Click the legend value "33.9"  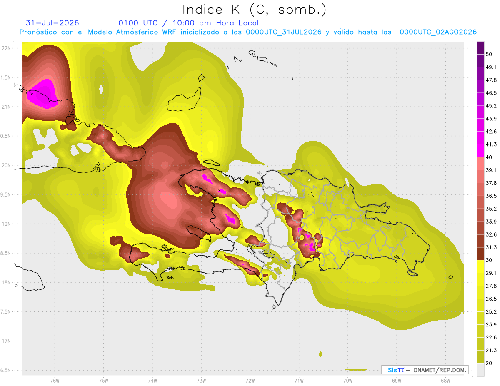click(x=491, y=222)
